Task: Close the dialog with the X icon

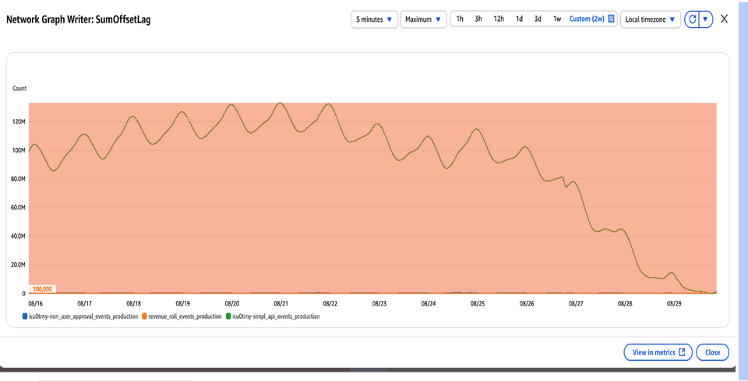Action: pos(724,19)
